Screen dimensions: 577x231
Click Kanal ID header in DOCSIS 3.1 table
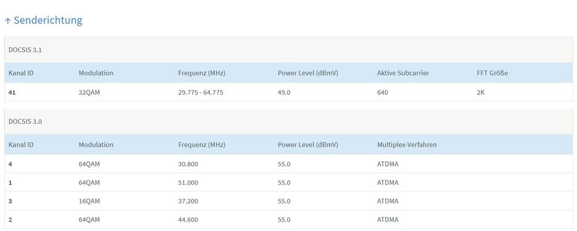[x=21, y=73]
